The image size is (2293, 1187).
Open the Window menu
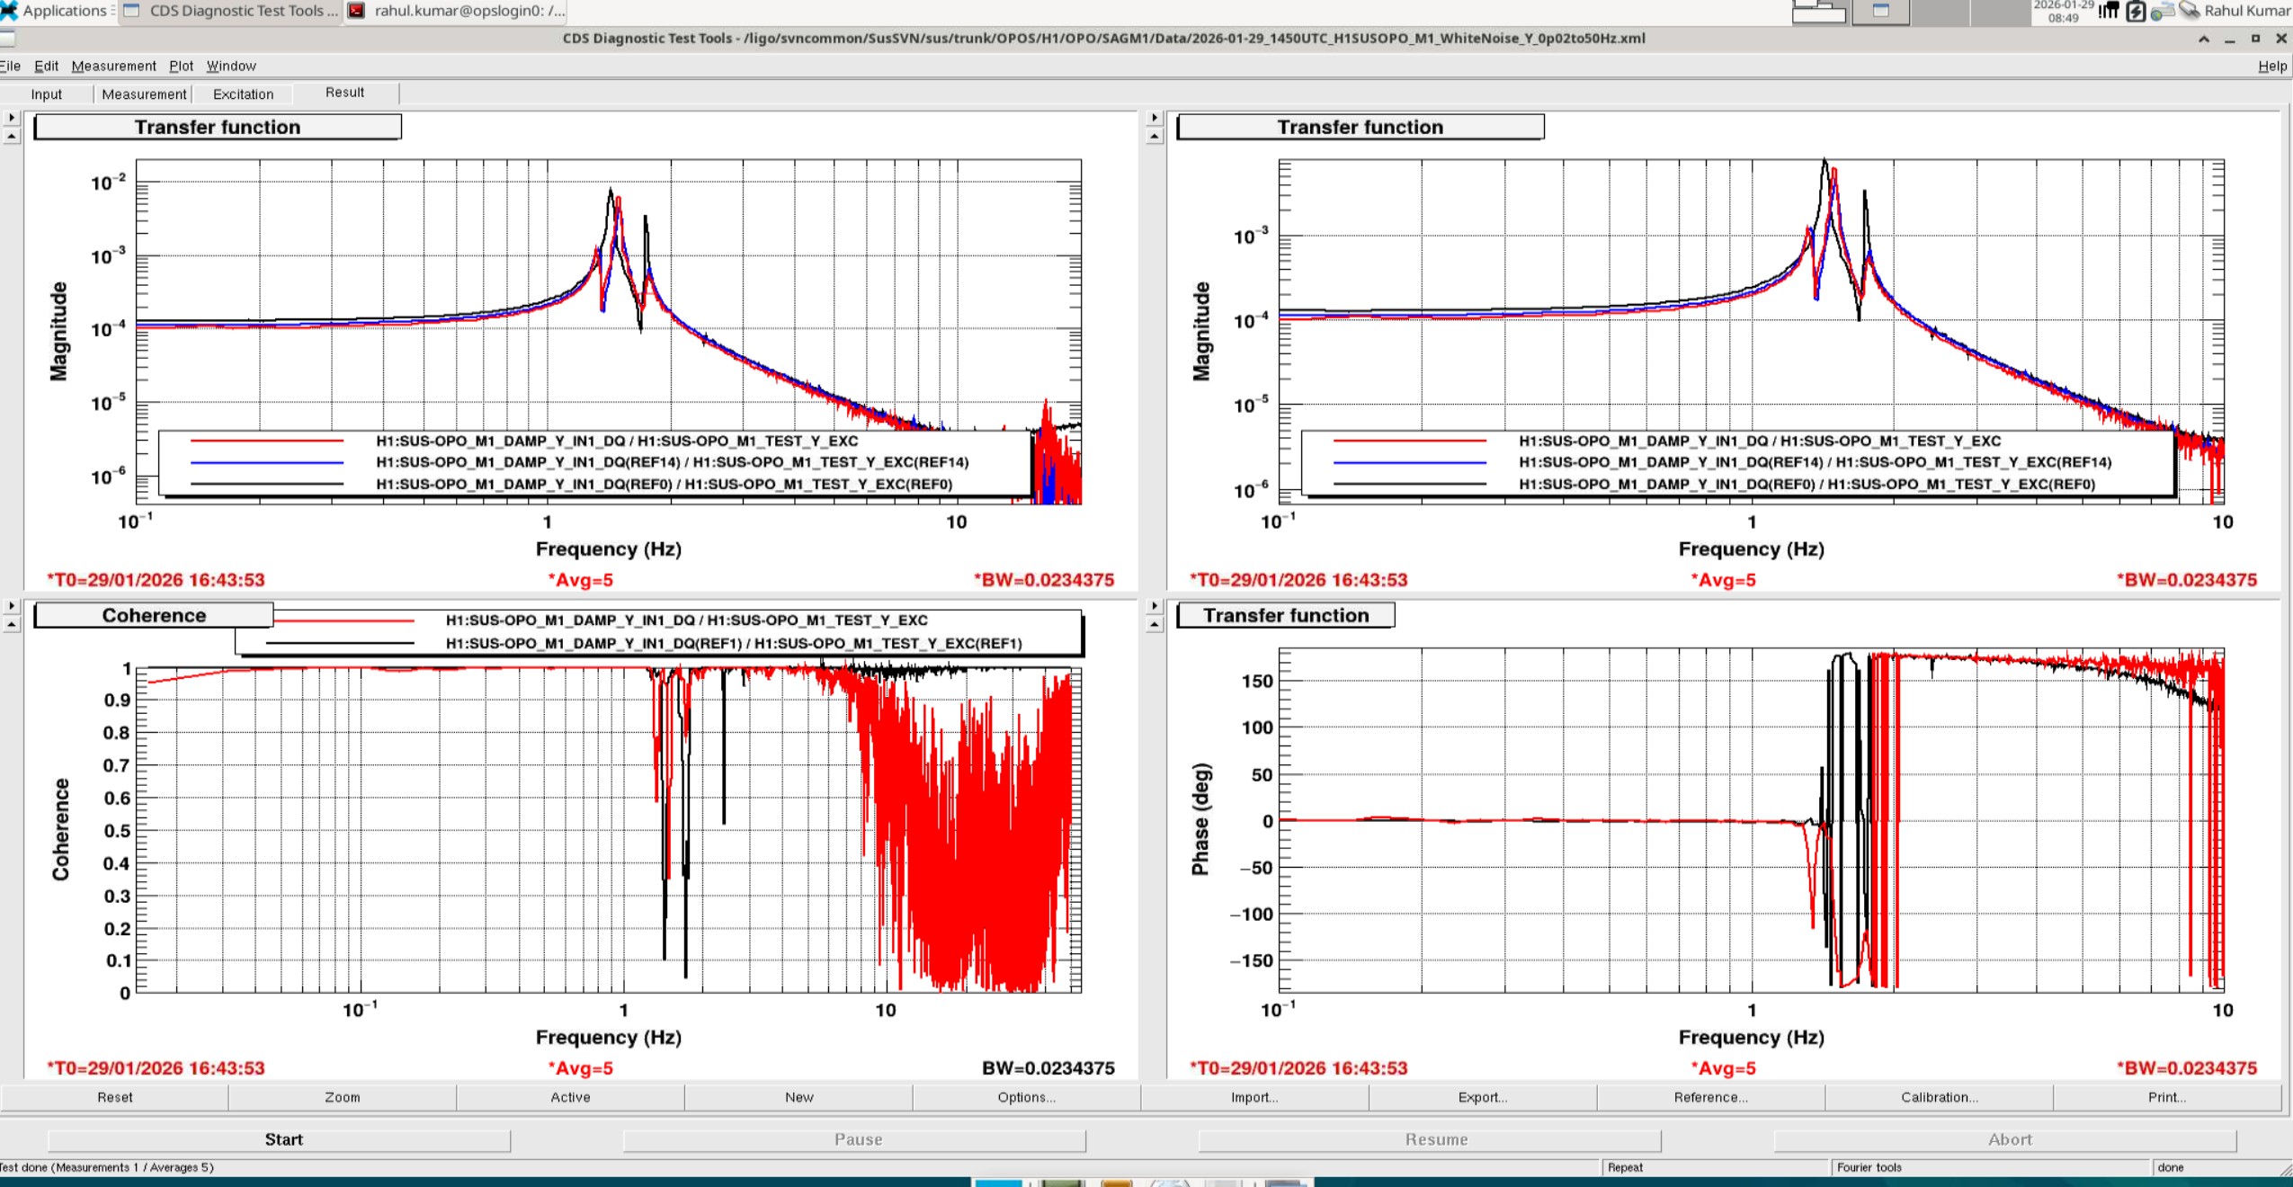click(231, 66)
